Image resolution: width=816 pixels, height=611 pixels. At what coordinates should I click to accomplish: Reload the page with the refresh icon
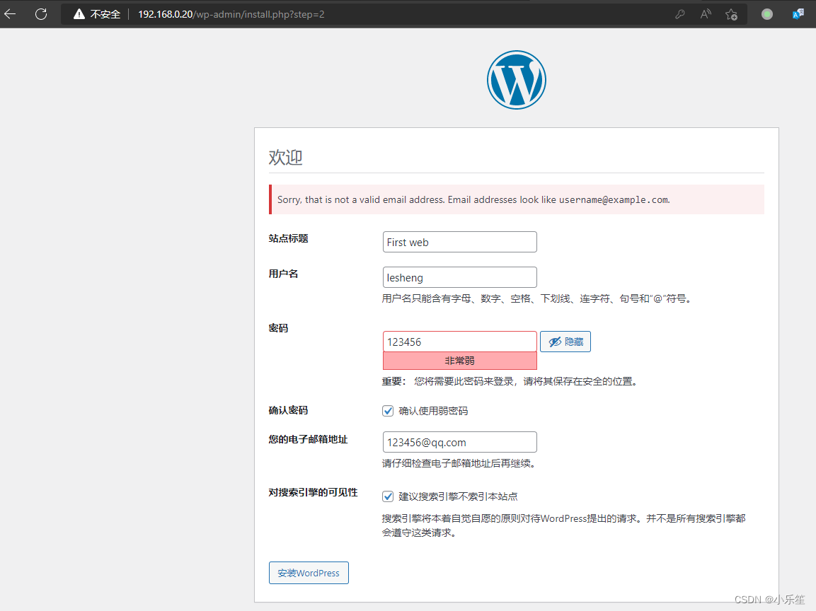(41, 14)
